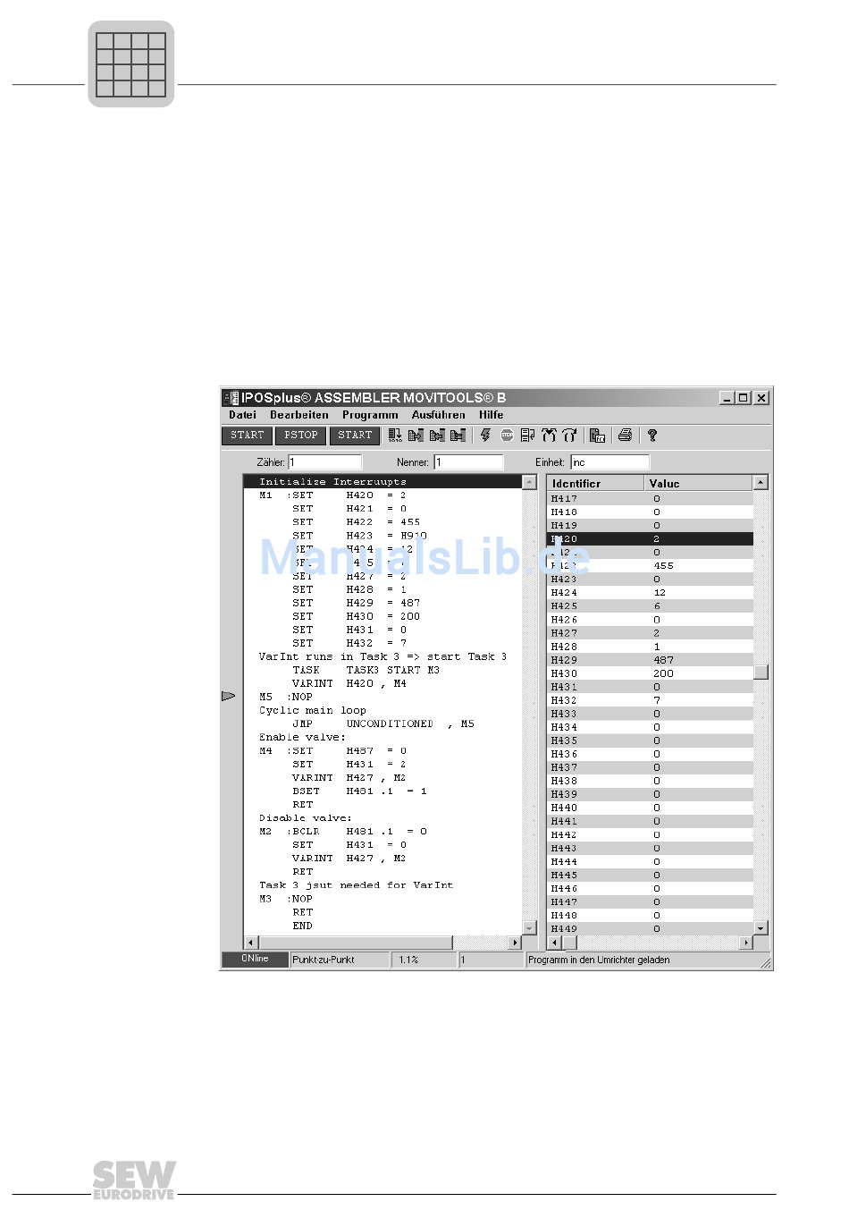Click value 455 in the variable list
The width and height of the screenshot is (849, 1210).
(x=664, y=566)
